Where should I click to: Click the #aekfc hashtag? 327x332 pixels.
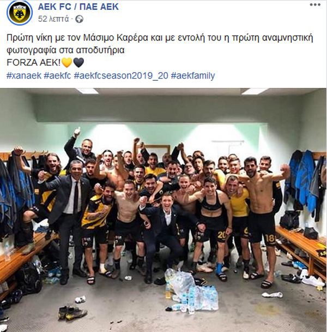(57, 75)
